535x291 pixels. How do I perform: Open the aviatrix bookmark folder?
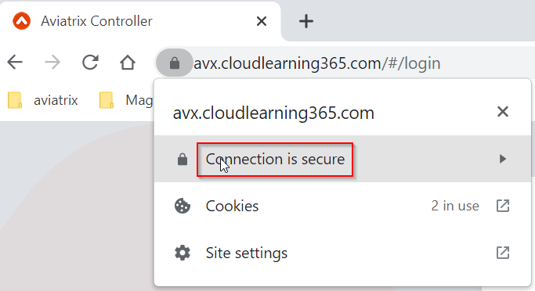(43, 100)
